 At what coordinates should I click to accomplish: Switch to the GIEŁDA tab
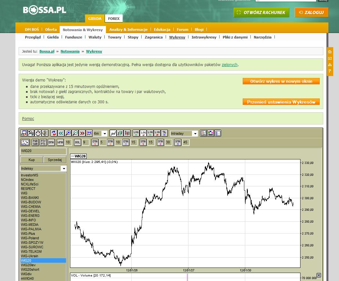coord(95,19)
